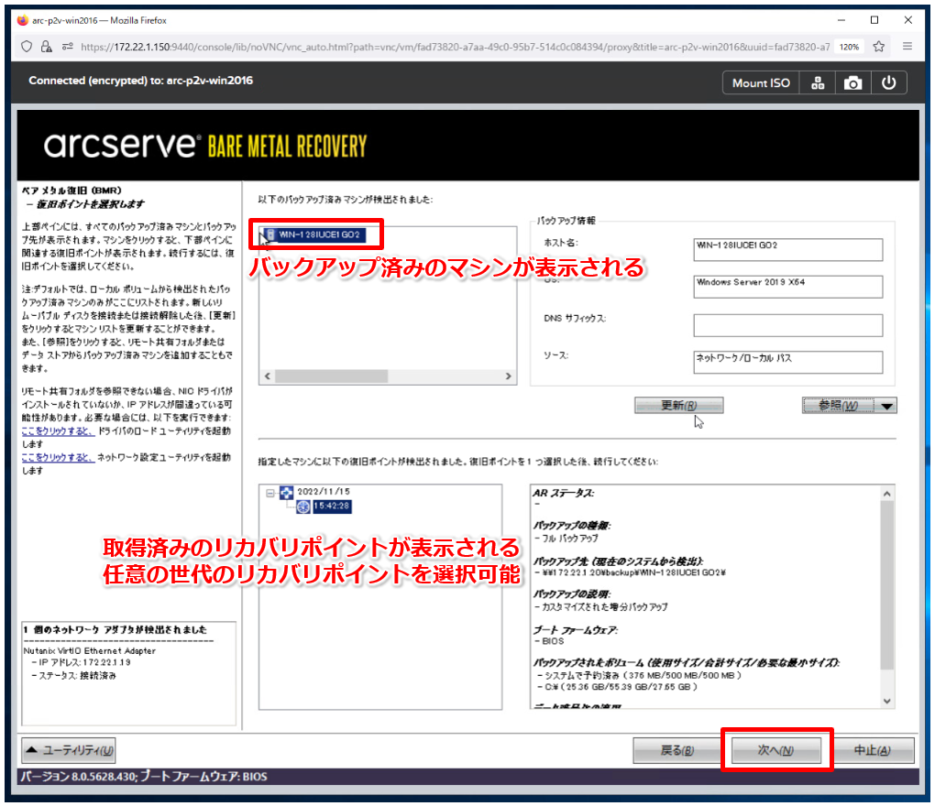Click the 参照(W) browse button
This screenshot has height=806, width=935.
pyautogui.click(x=837, y=406)
